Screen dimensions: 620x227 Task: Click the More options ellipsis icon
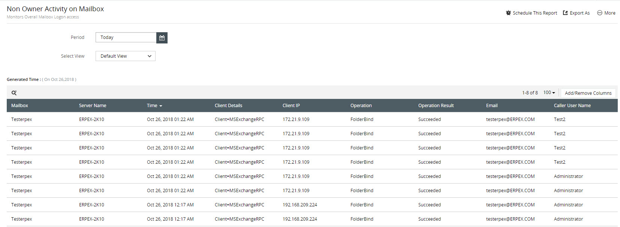(x=600, y=13)
